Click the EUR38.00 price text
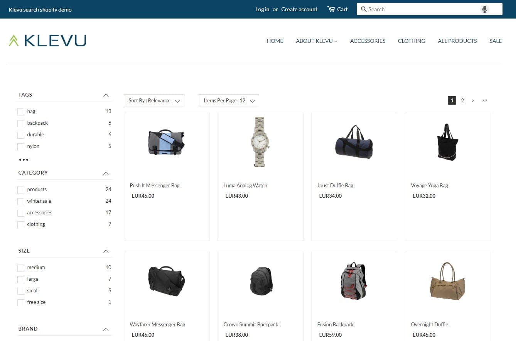 (x=237, y=335)
